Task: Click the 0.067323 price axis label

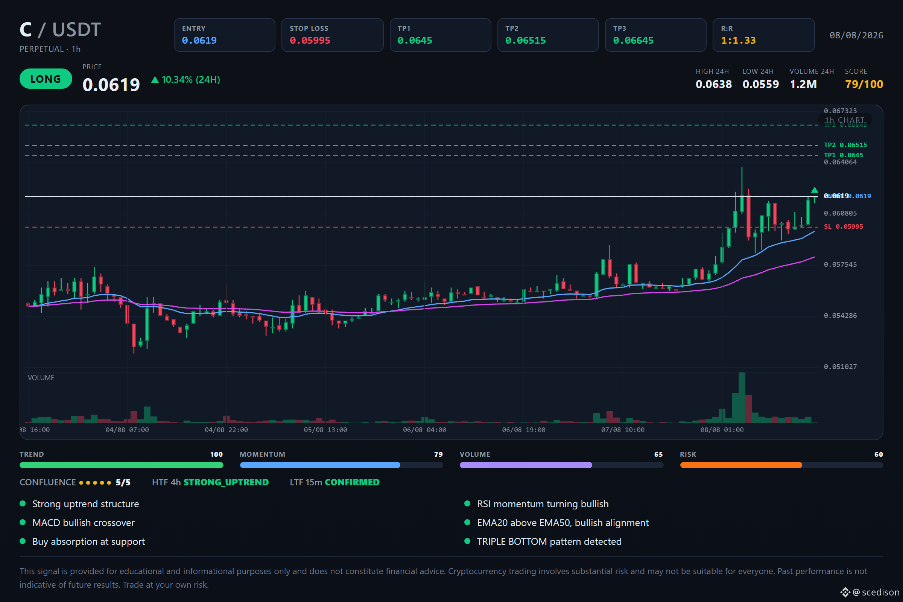Action: (x=840, y=111)
